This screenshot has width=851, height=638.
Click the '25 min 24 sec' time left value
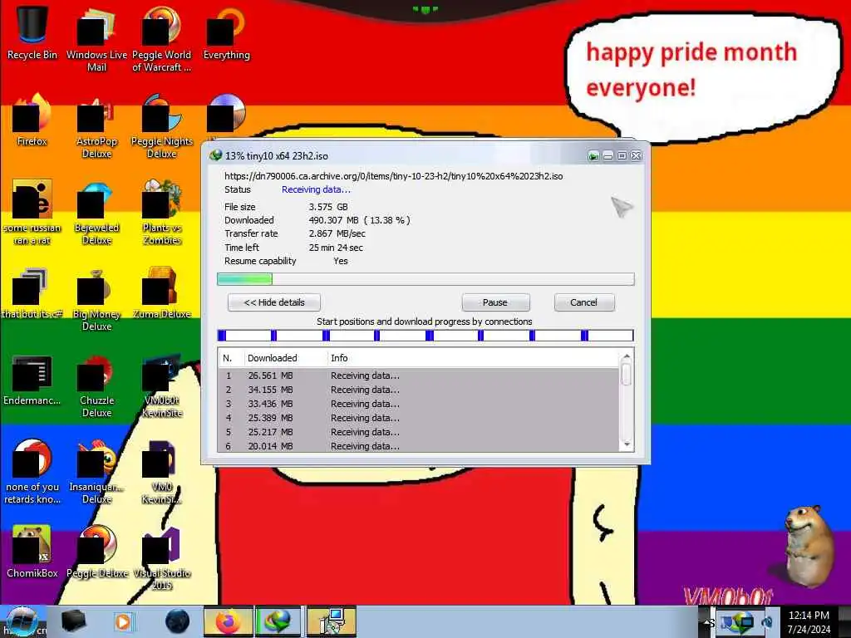pyautogui.click(x=336, y=248)
